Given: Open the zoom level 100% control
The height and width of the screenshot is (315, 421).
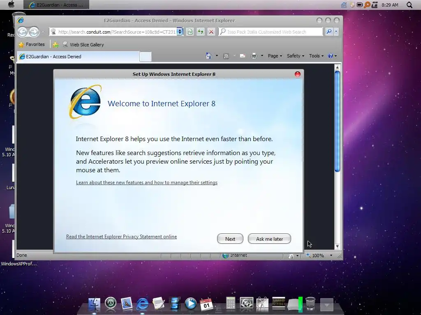Looking at the screenshot, I should (316, 256).
